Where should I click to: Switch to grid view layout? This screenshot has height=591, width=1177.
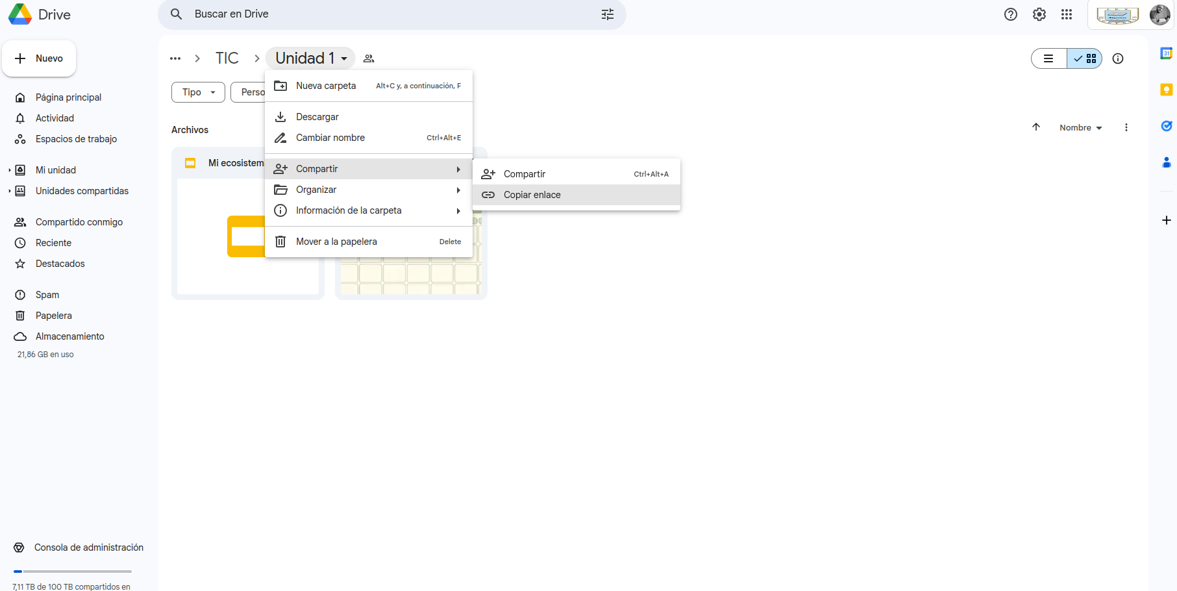coord(1085,58)
